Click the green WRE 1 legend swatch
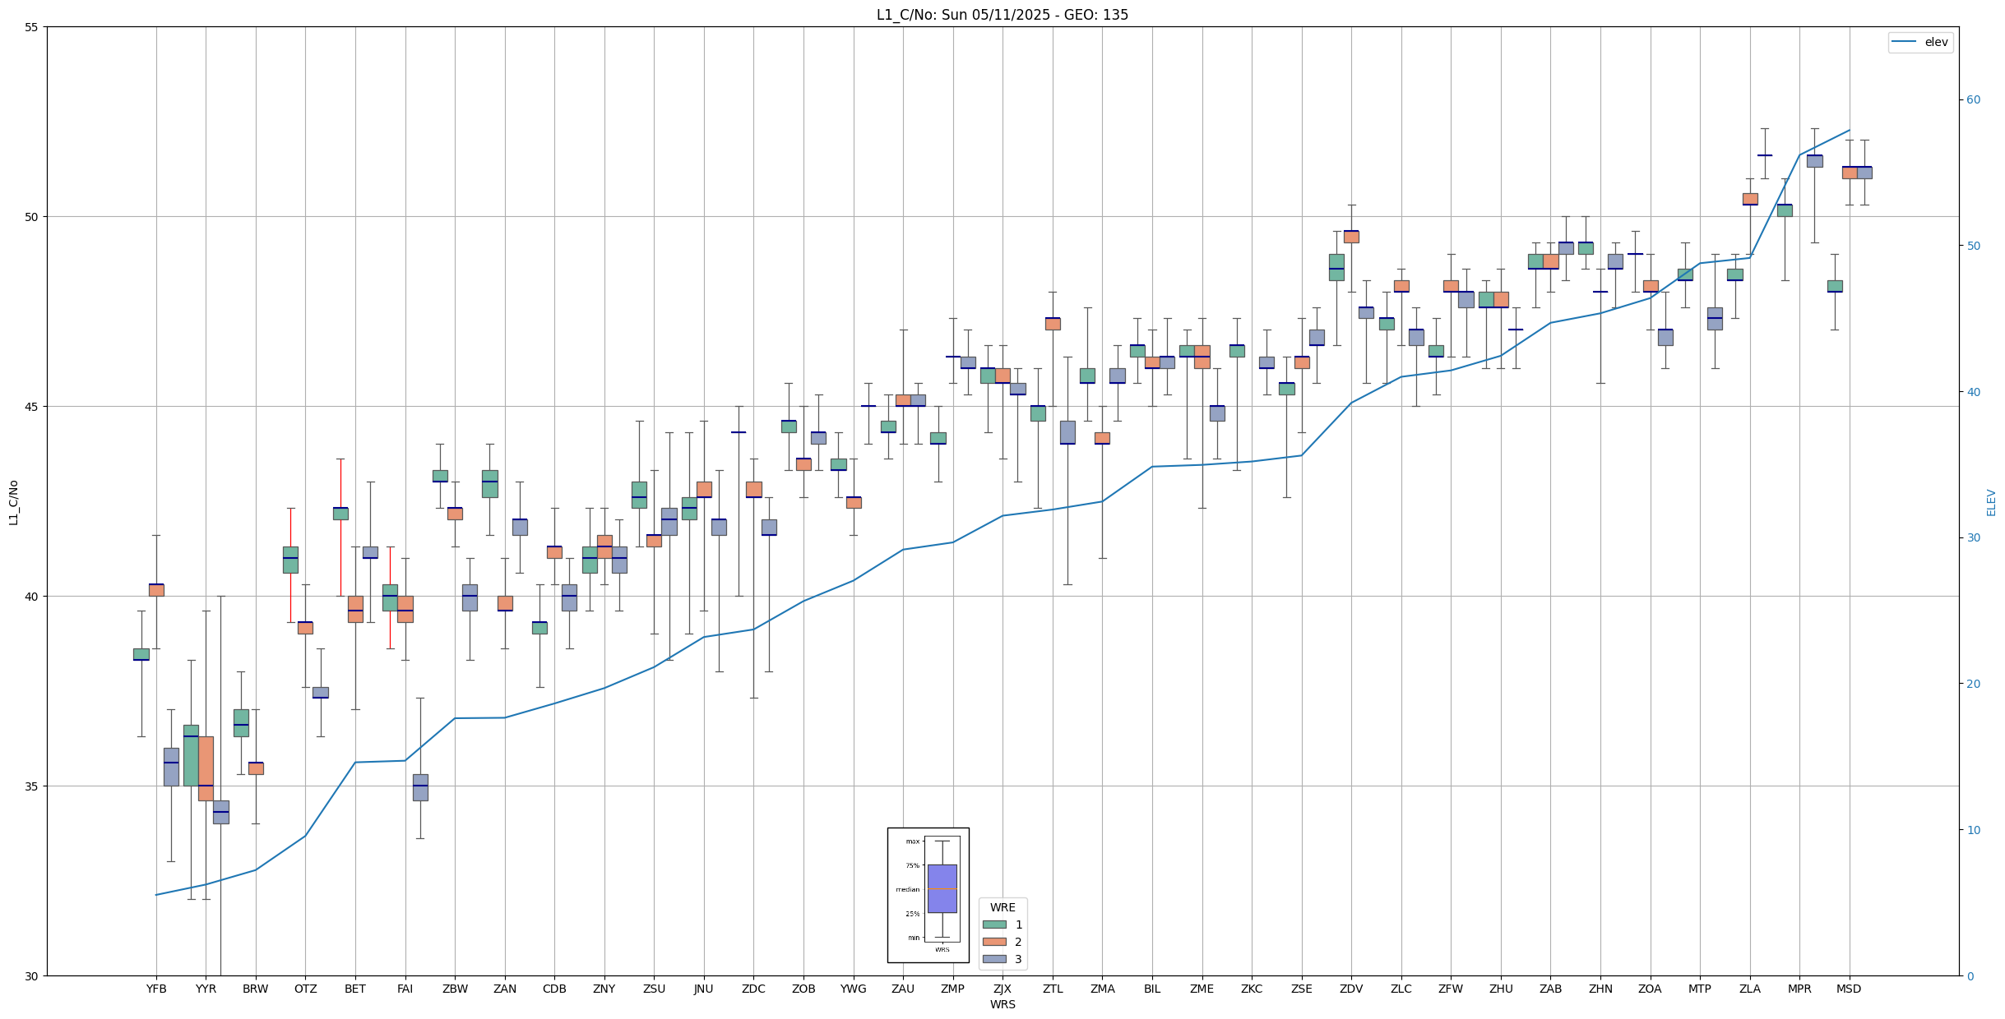Viewport: 2005px width, 1019px height. (994, 924)
